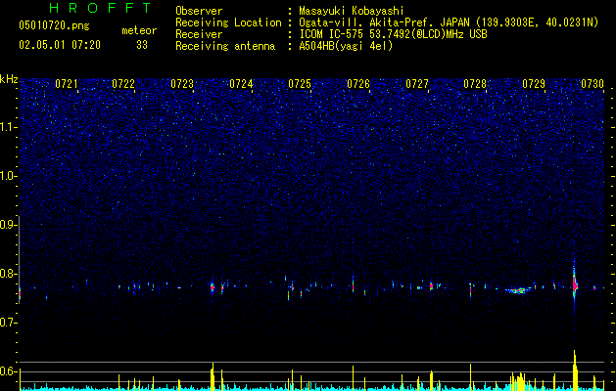This screenshot has width=616, height=391.
Task: Click the 0726 time marker
Action: click(358, 84)
